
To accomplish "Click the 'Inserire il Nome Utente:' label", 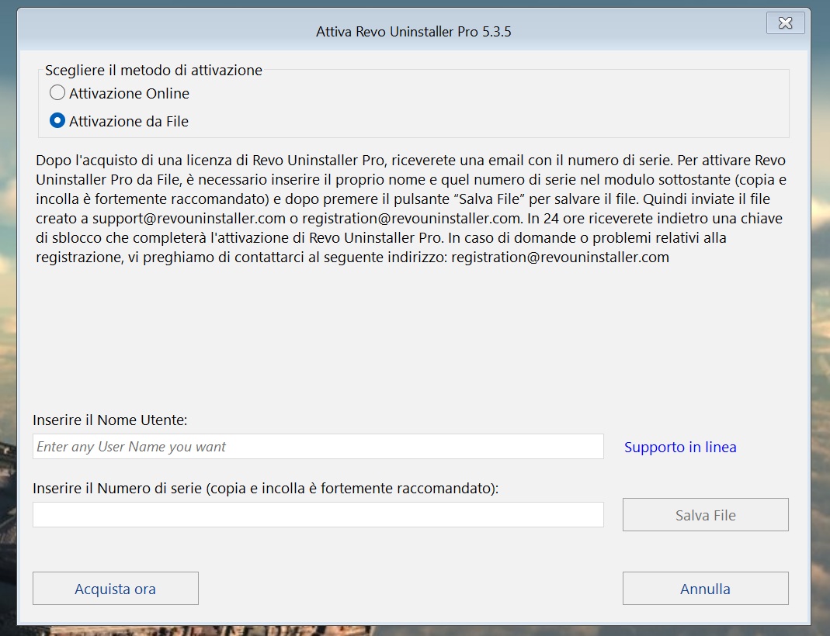I will [110, 420].
